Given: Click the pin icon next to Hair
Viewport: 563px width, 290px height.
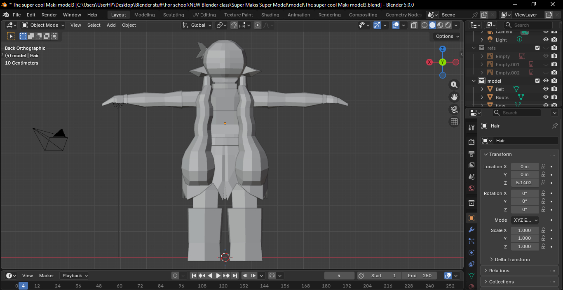Looking at the screenshot, I should tap(554, 126).
